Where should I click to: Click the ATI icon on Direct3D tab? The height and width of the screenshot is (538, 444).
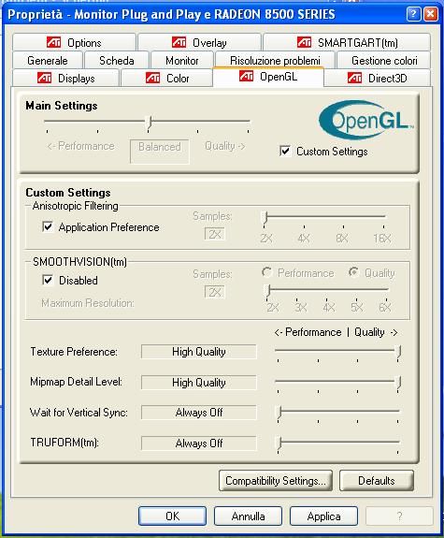click(354, 78)
